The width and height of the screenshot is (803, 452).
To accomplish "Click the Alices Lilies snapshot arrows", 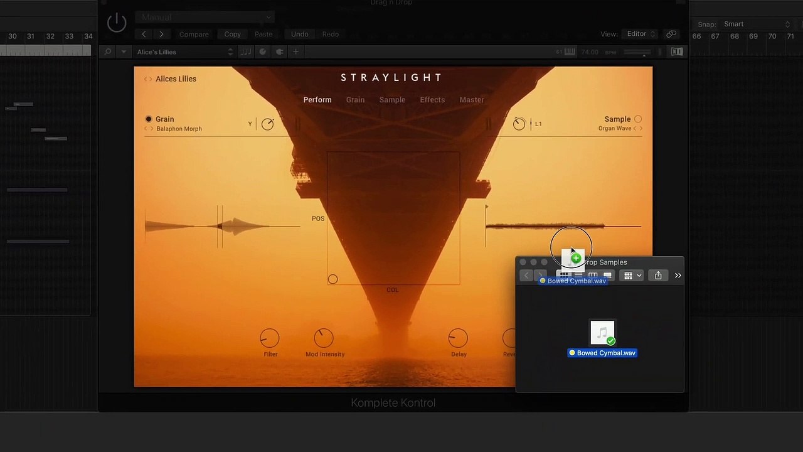I will point(148,79).
